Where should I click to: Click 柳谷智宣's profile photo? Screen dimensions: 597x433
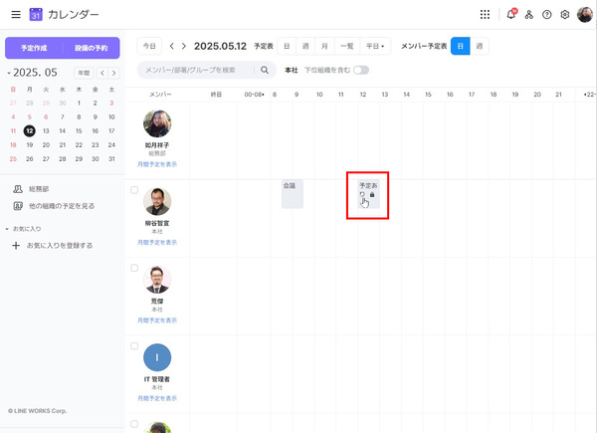click(157, 202)
